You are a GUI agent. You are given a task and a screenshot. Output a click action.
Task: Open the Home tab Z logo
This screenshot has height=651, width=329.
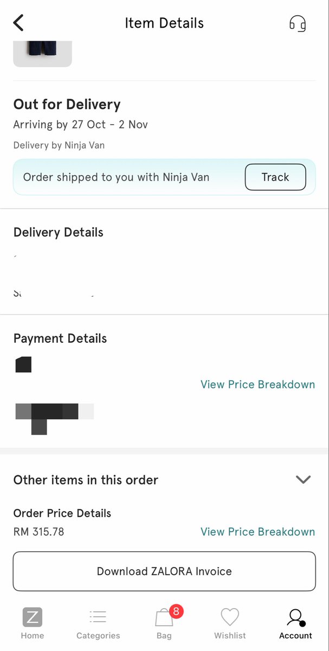click(33, 617)
